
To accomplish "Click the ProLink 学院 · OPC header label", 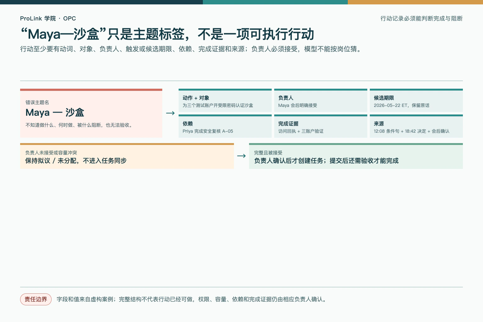I will [48, 19].
